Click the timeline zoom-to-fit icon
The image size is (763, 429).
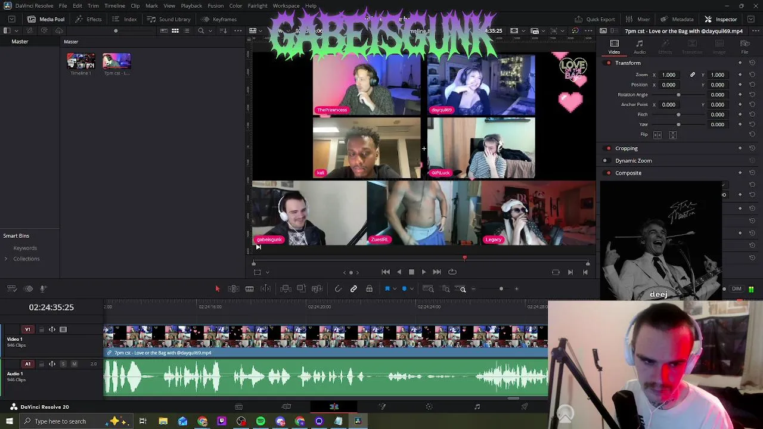(x=428, y=289)
